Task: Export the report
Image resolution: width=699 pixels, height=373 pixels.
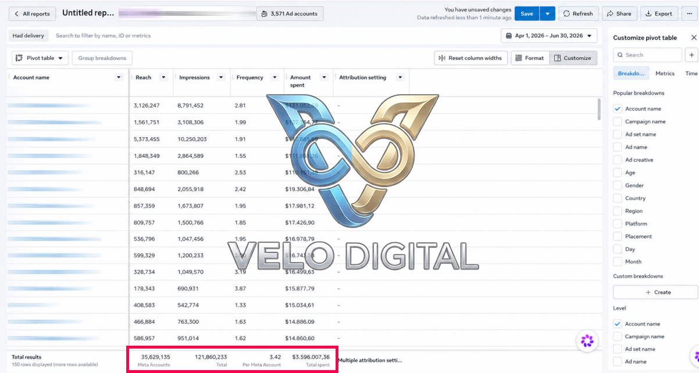Action: click(x=659, y=14)
